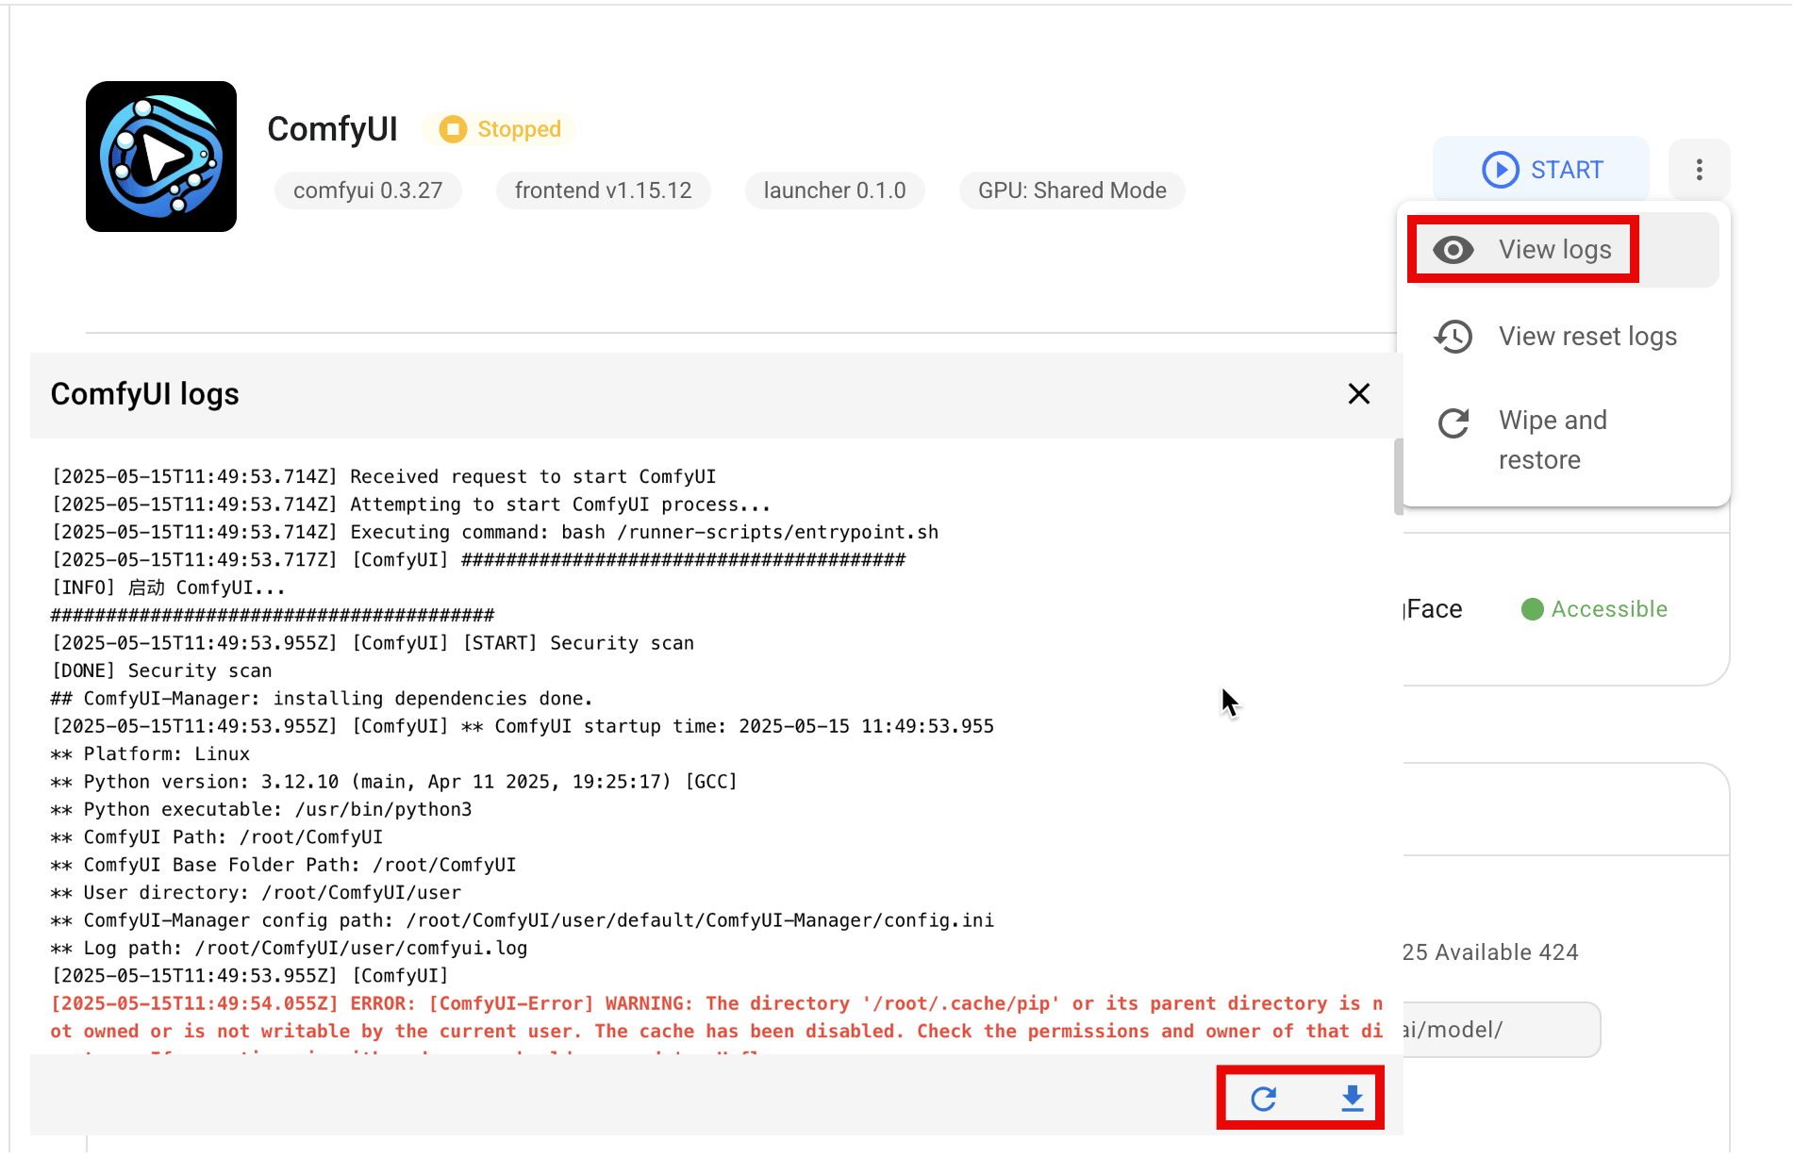Click the eye icon beside View logs

click(1453, 250)
